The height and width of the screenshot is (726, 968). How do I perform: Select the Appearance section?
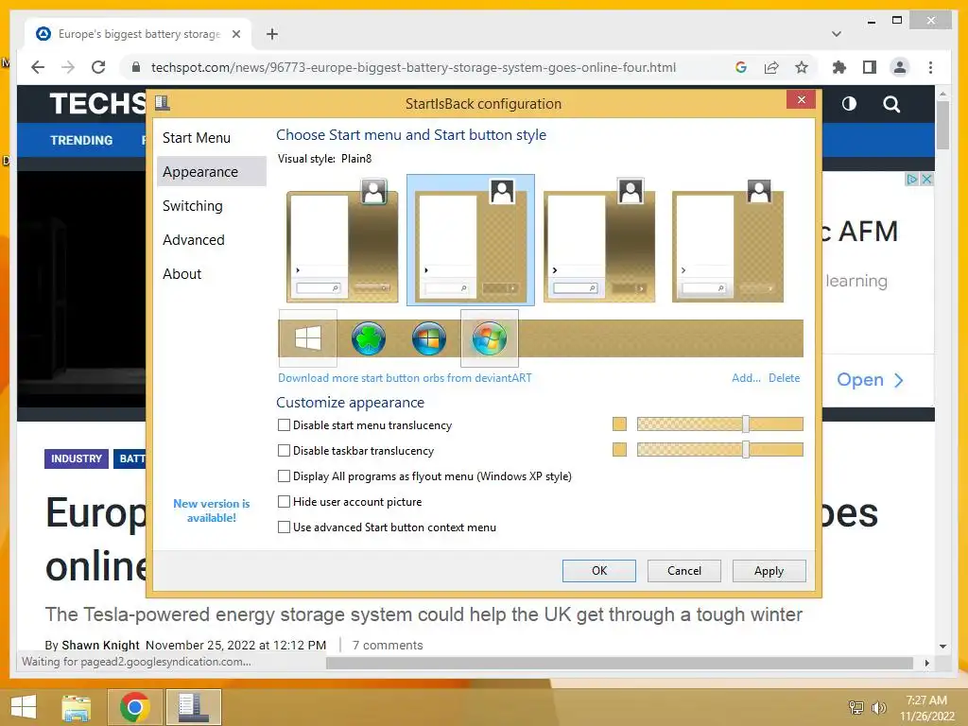[211, 172]
